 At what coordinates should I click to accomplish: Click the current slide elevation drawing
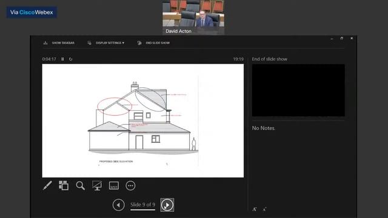click(x=143, y=121)
